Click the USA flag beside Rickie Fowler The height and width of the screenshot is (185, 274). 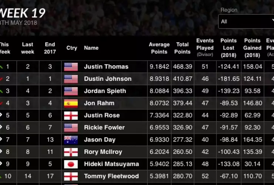coord(71,128)
